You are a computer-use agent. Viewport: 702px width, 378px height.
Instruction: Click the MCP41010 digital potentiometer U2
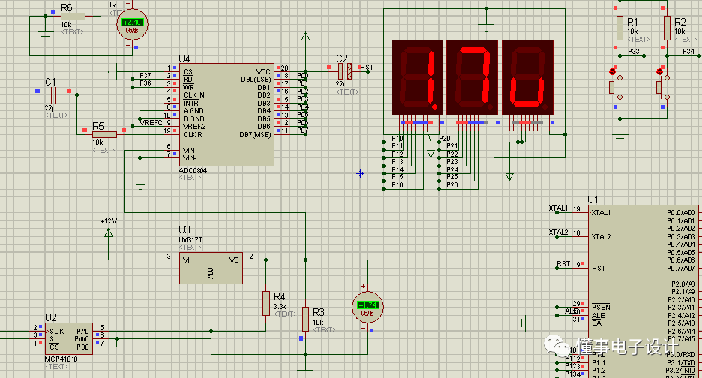(x=68, y=338)
